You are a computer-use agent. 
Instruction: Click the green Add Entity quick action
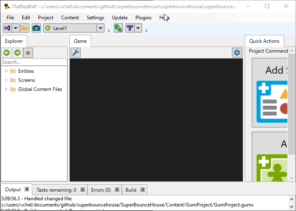pyautogui.click(x=270, y=156)
